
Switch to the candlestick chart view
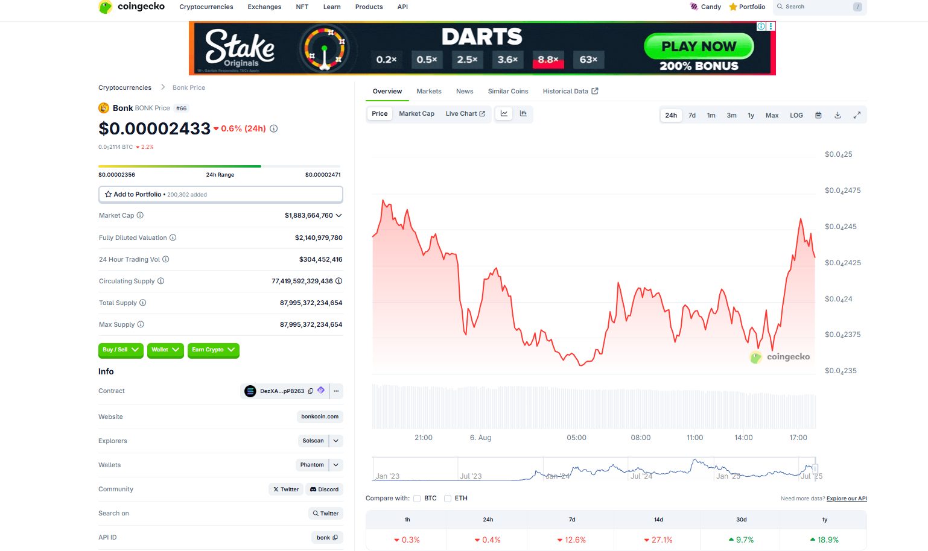point(523,113)
